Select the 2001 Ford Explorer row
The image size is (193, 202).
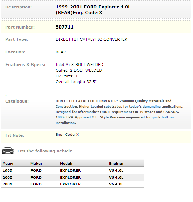(72, 184)
